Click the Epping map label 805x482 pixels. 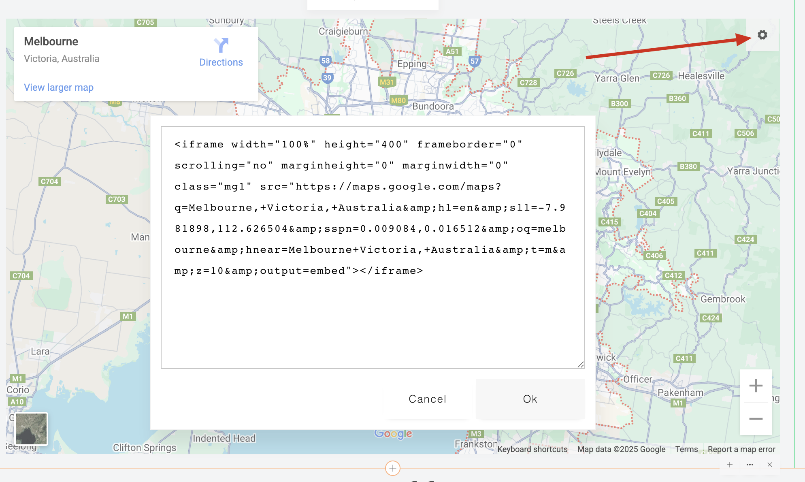[x=412, y=64]
